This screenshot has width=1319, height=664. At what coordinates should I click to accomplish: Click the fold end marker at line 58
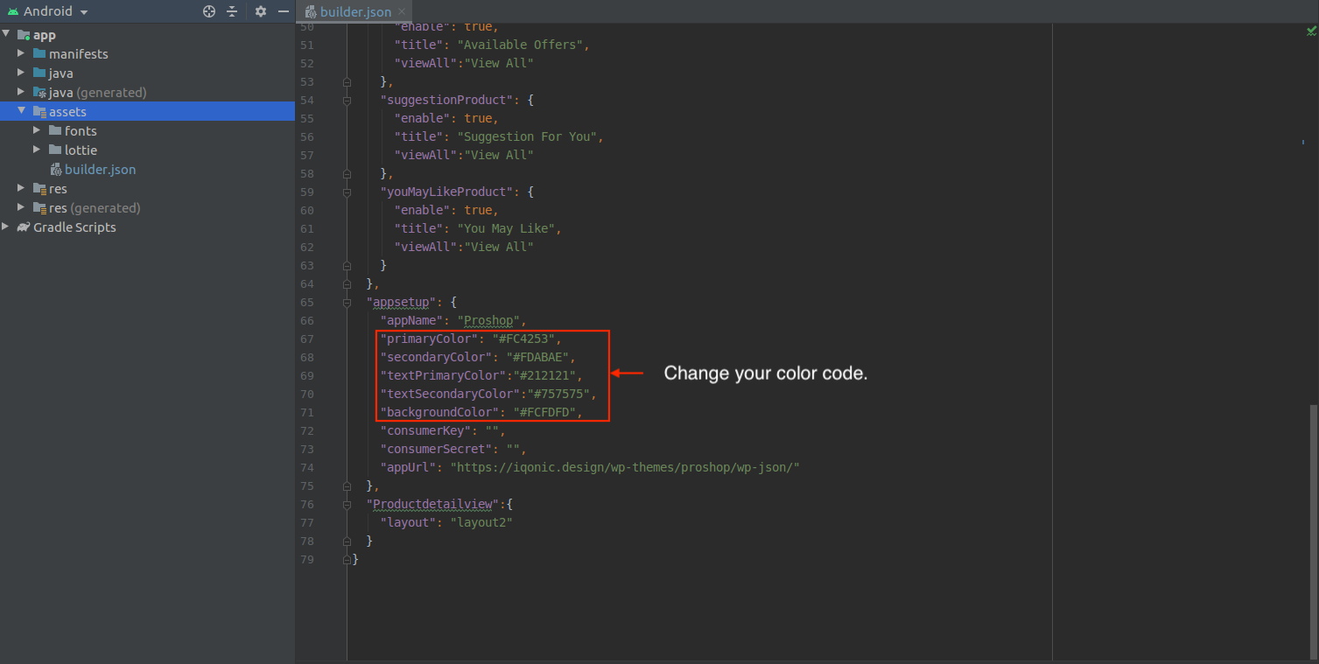pos(347,173)
